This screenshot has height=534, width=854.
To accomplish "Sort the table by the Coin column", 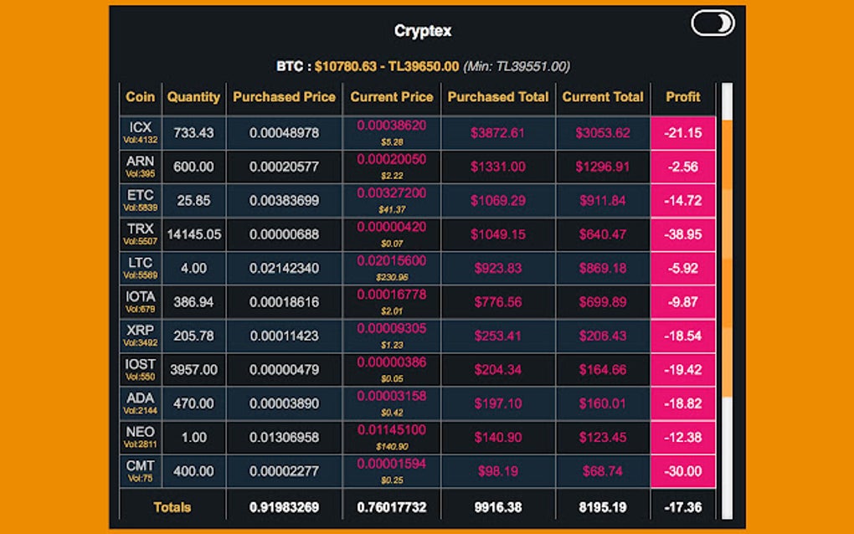I will (x=140, y=97).
